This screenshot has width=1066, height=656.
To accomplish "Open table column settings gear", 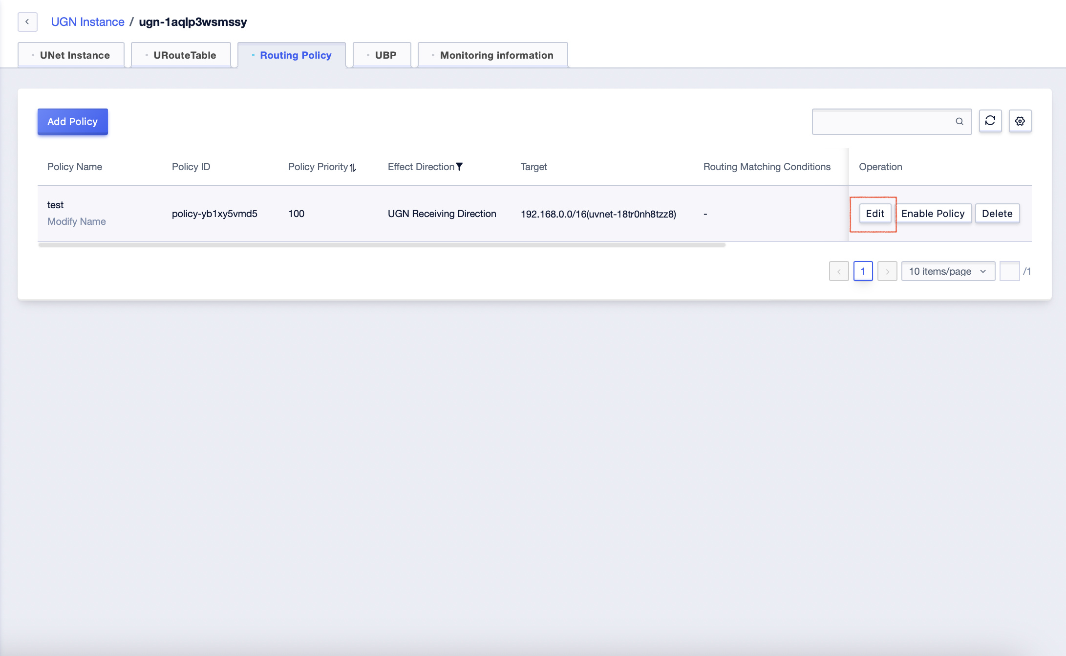I will pyautogui.click(x=1020, y=121).
